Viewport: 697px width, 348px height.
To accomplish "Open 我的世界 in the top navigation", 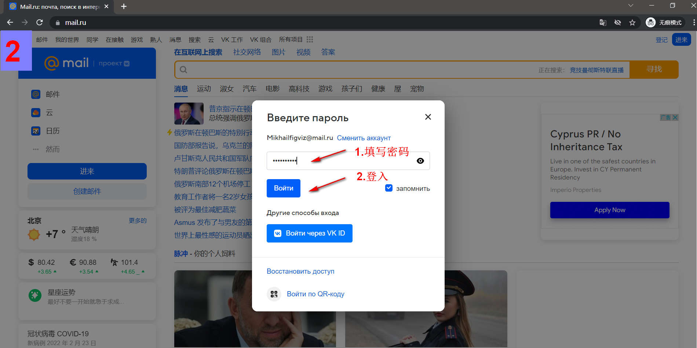I will tap(67, 40).
